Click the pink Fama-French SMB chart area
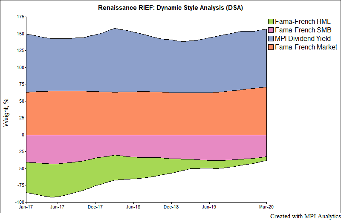Screen dimensions: 341x220 coord(146,146)
